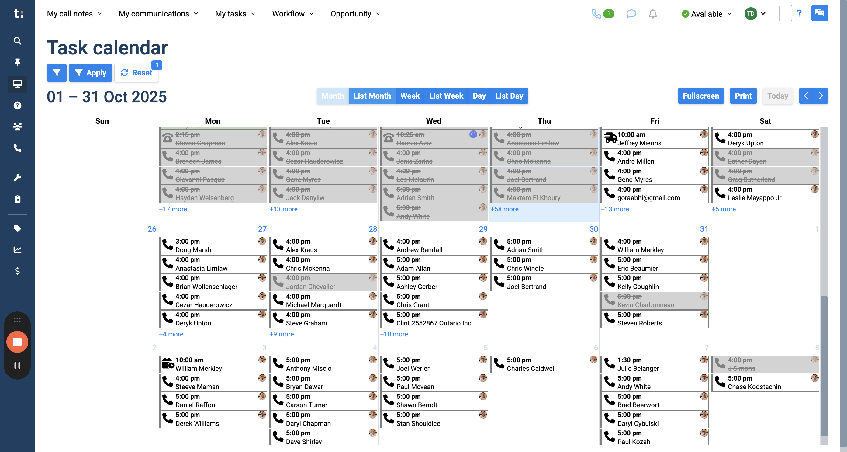Open the search icon in sidebar
Screen dimensions: 847x452
click(x=17, y=41)
